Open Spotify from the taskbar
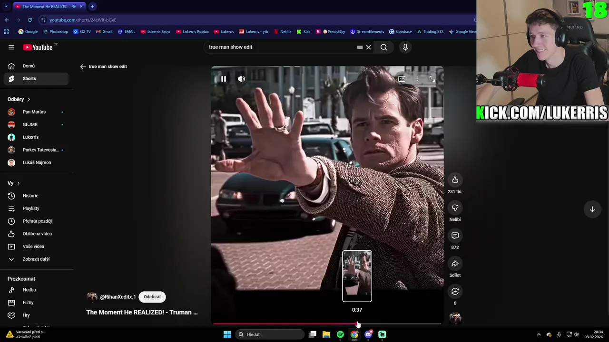Screen dimensions: 609x342 coord(340,334)
